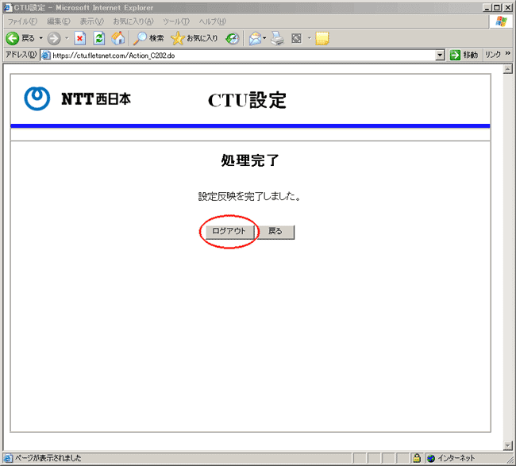This screenshot has width=516, height=466.
Task: Click the green Back arrow icon
Action: (x=13, y=39)
